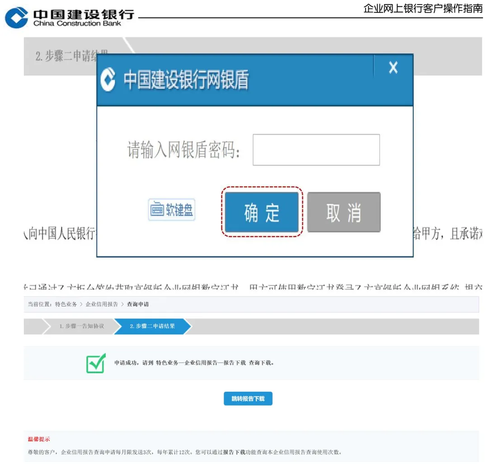Click the 中国建设银行网银盾 dialog title
488x468 pixels.
(x=186, y=80)
